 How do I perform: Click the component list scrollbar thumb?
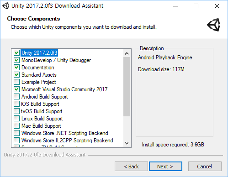[127, 87]
